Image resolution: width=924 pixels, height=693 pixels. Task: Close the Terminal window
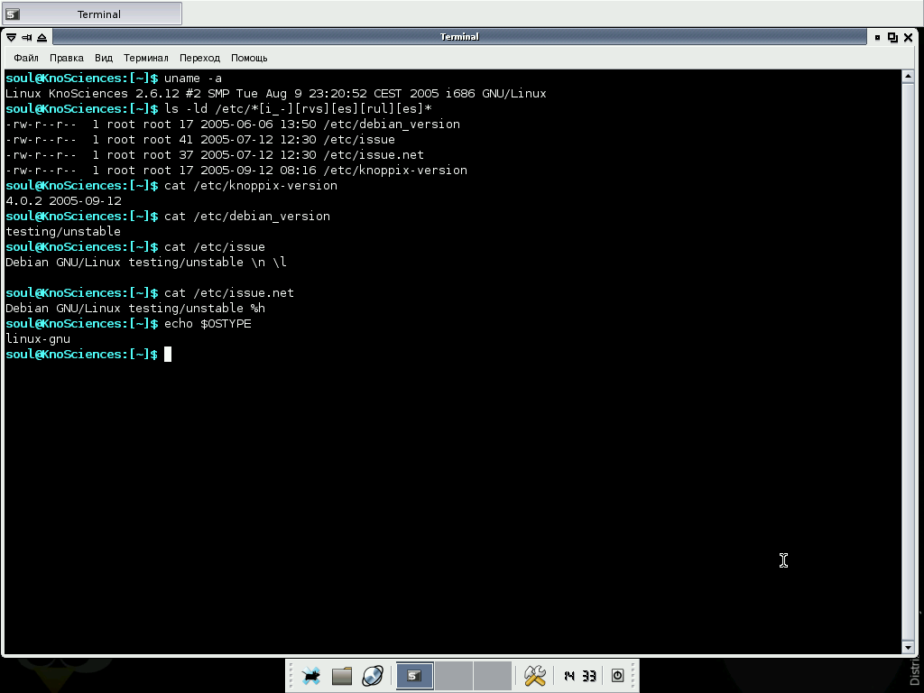point(908,37)
